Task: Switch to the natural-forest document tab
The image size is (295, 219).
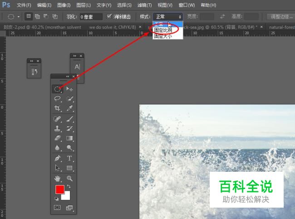Action: (282, 27)
